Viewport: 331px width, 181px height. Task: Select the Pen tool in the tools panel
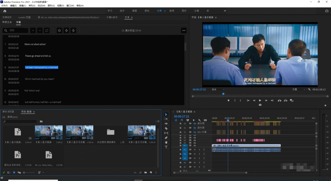[166, 138]
